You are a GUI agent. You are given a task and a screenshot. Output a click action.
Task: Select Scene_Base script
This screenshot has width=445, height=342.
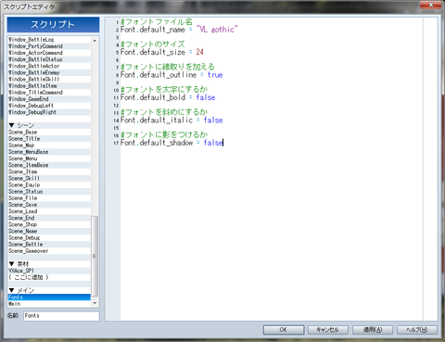point(49,132)
